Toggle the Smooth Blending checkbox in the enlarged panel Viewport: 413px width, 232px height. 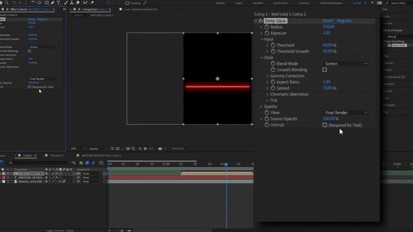[x=325, y=70]
